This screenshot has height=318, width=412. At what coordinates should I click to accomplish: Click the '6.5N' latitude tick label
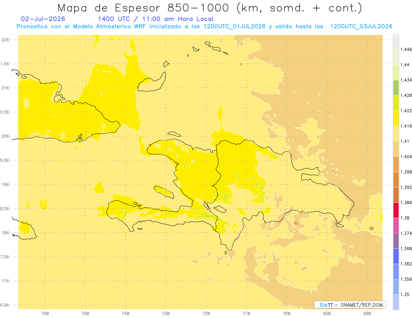[5, 305]
